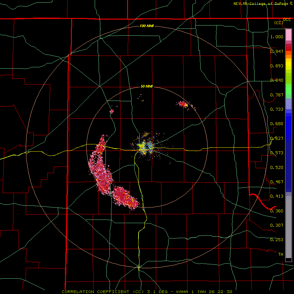The width and height of the screenshot is (294, 294).
Task: Select the 0.413 legend value
Action: point(277,196)
